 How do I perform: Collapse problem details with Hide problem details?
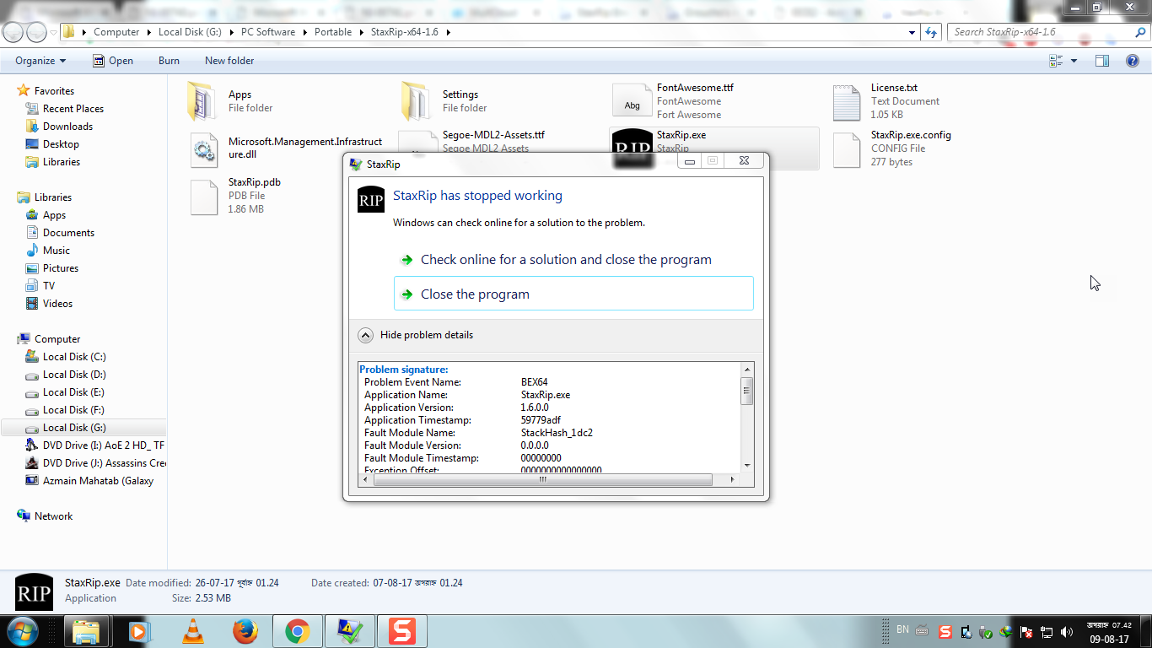pos(416,335)
